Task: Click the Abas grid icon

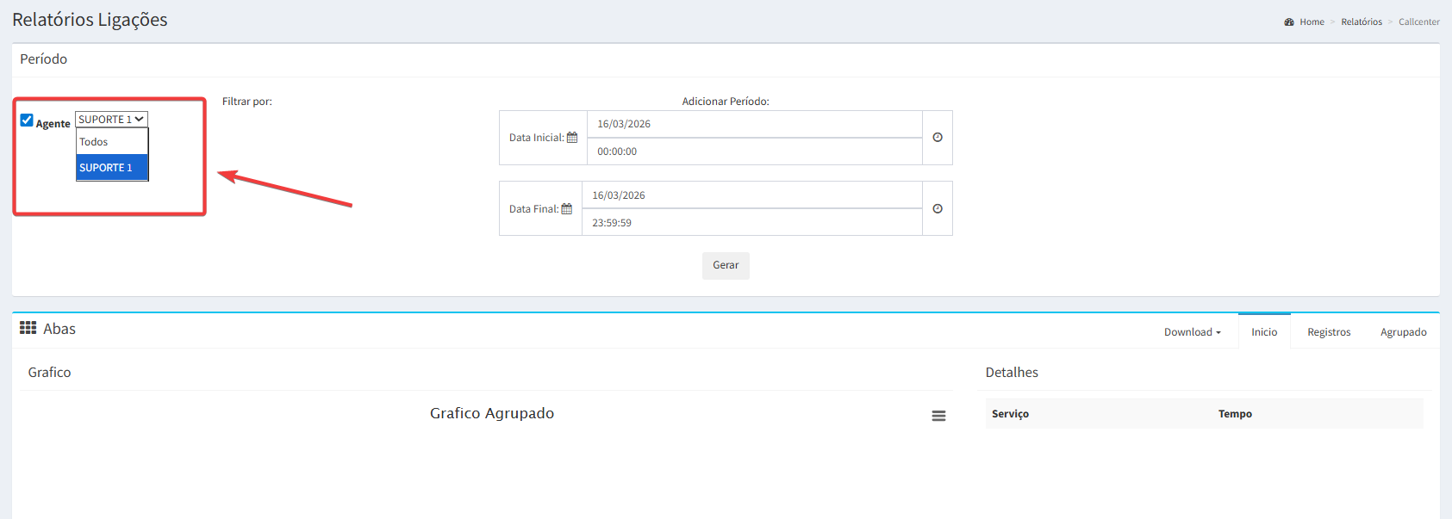Action: [28, 328]
